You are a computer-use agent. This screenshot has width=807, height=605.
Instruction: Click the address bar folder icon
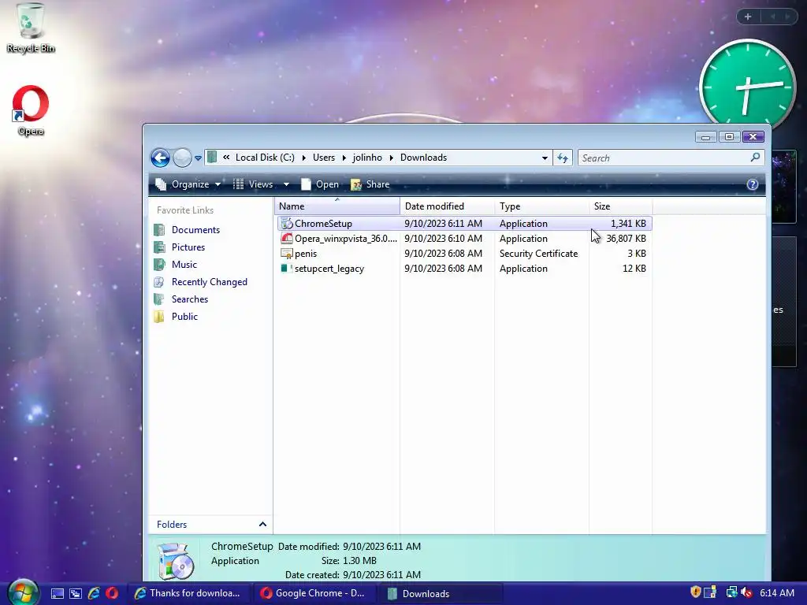(x=212, y=158)
